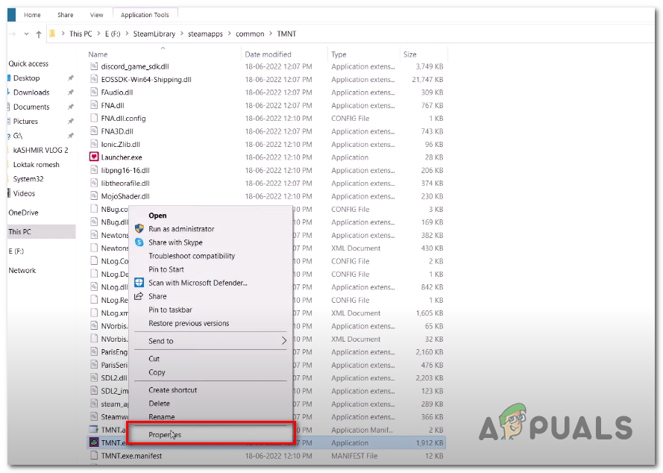Select Copy from the context menu
This screenshot has width=663, height=473.
(x=210, y=372)
